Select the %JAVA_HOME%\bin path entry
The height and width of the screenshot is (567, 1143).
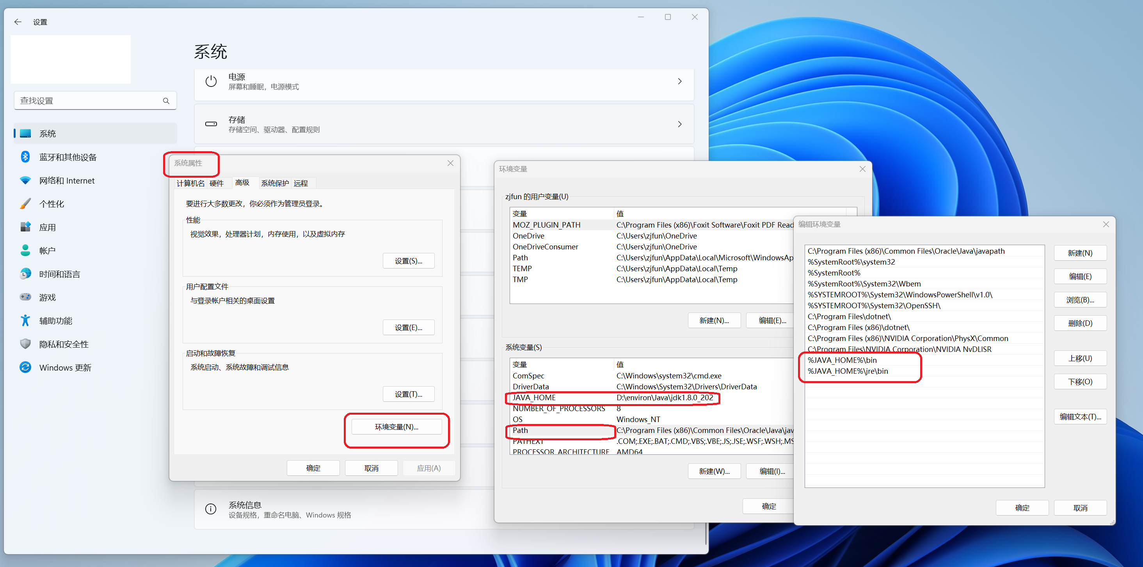click(x=842, y=360)
